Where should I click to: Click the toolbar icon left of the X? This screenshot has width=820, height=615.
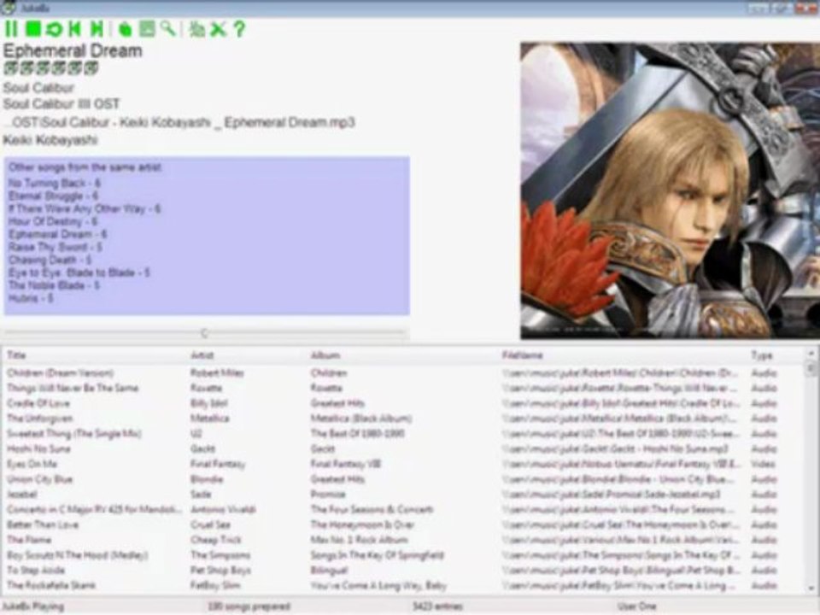pyautogui.click(x=196, y=29)
